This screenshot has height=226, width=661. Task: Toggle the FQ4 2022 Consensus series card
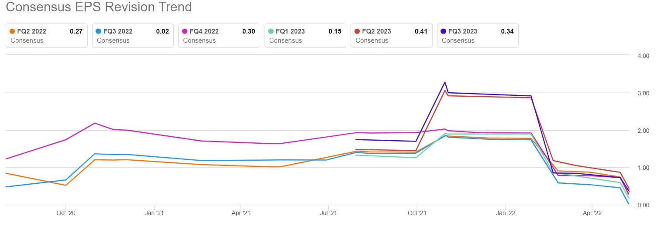(219, 36)
